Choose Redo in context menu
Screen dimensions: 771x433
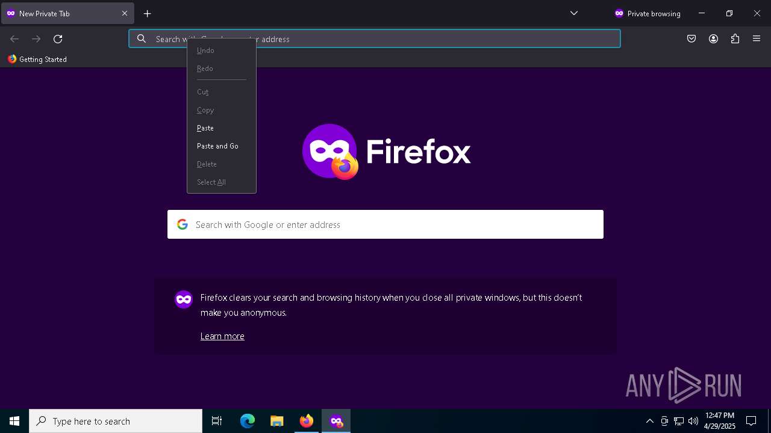tap(222, 69)
